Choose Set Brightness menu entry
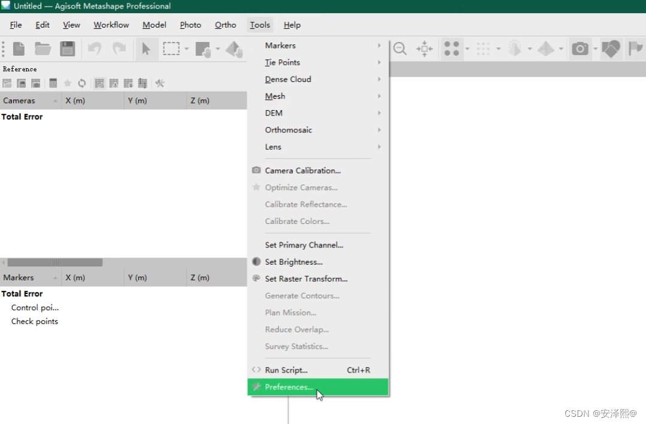This screenshot has width=646, height=424. tap(318, 262)
